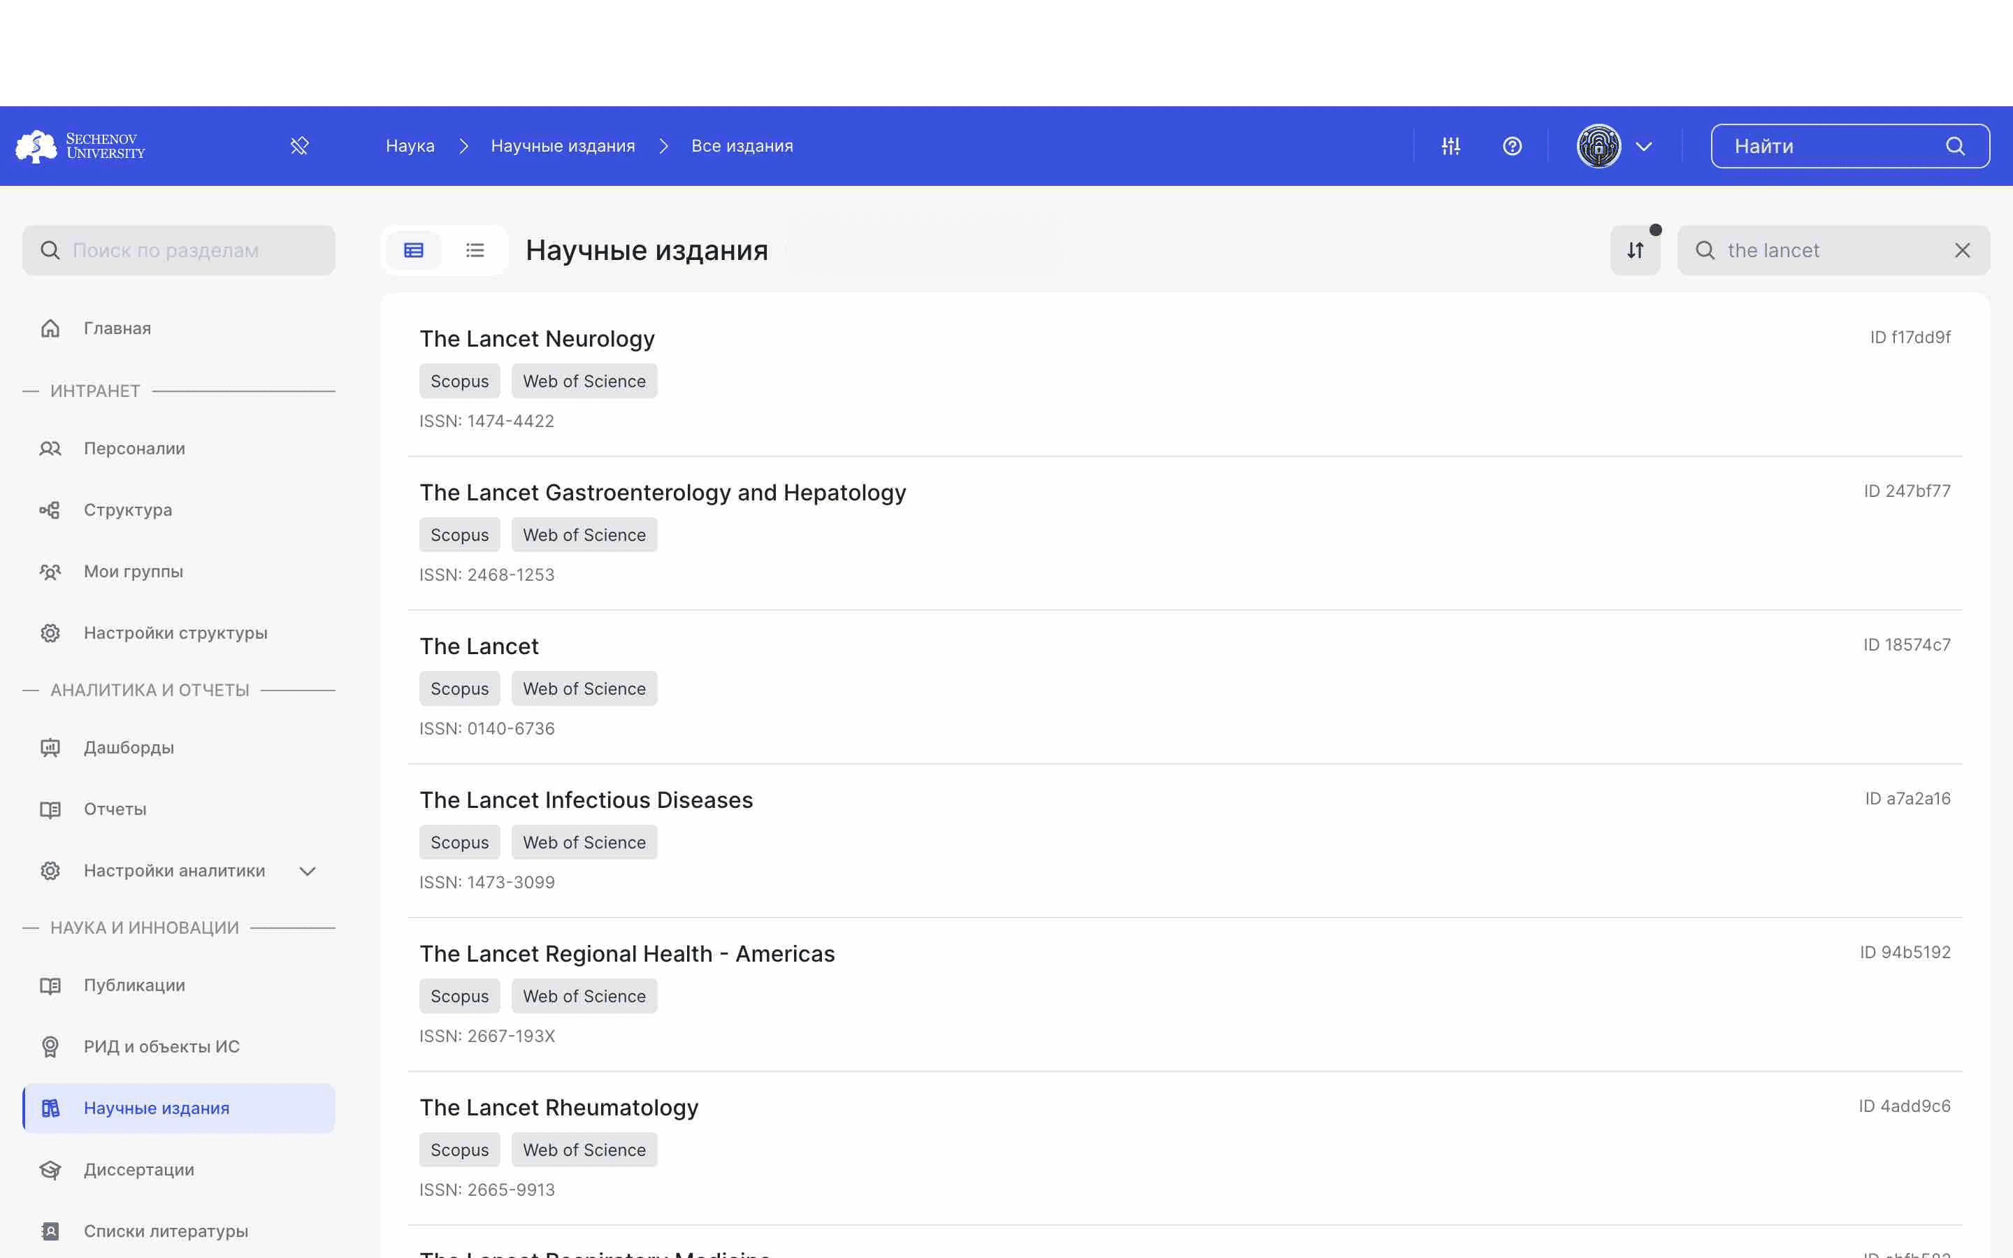Screen dimensions: 2013x1258
Task: Select ID f17dd9f text
Action: [1910, 338]
